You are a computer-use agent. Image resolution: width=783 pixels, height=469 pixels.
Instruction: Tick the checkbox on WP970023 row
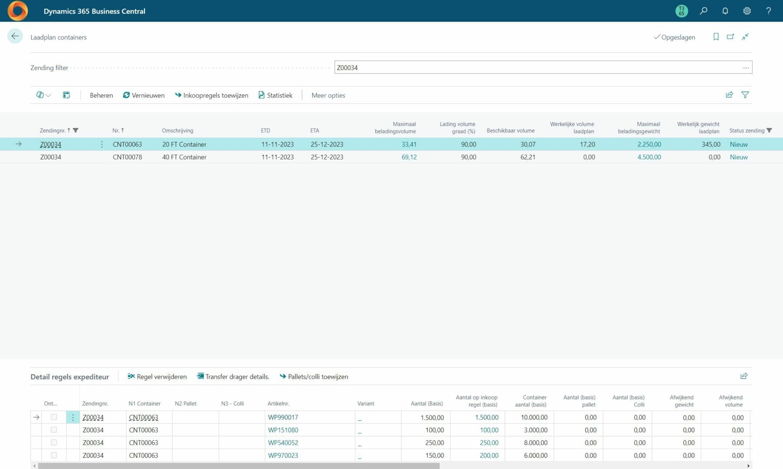click(54, 455)
